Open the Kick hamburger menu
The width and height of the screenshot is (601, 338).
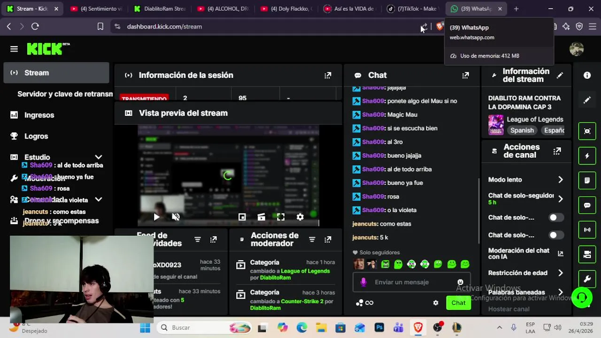[x=14, y=49]
